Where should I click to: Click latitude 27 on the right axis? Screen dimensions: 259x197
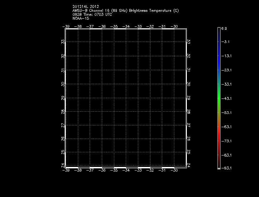pyautogui.click(x=189, y=125)
